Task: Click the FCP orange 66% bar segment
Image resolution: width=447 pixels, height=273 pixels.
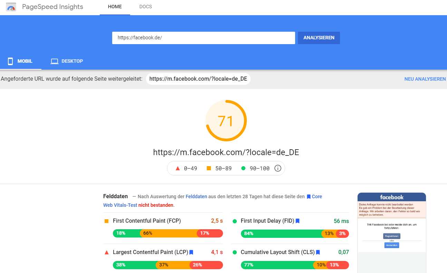Action: pos(168,233)
